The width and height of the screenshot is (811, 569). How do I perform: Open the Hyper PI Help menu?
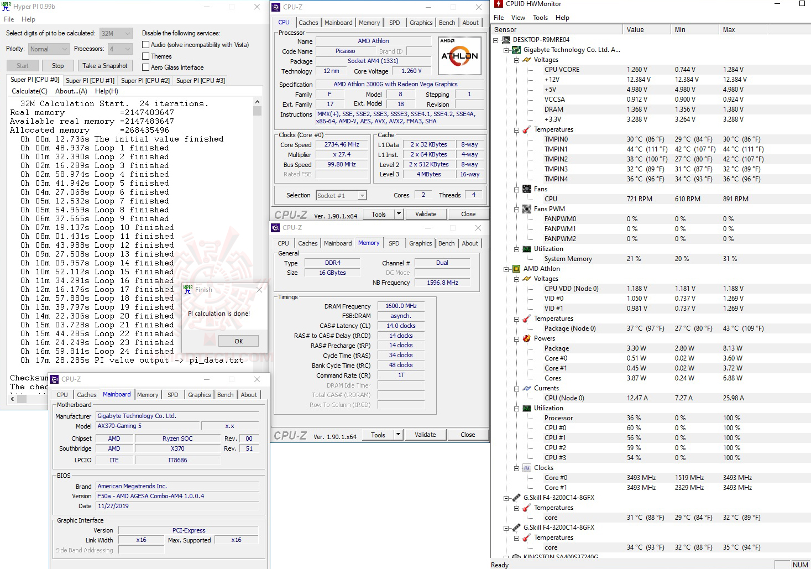click(28, 19)
